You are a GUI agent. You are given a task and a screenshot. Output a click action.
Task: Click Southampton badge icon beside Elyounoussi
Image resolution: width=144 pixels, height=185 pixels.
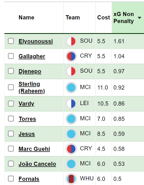[x=71, y=41]
